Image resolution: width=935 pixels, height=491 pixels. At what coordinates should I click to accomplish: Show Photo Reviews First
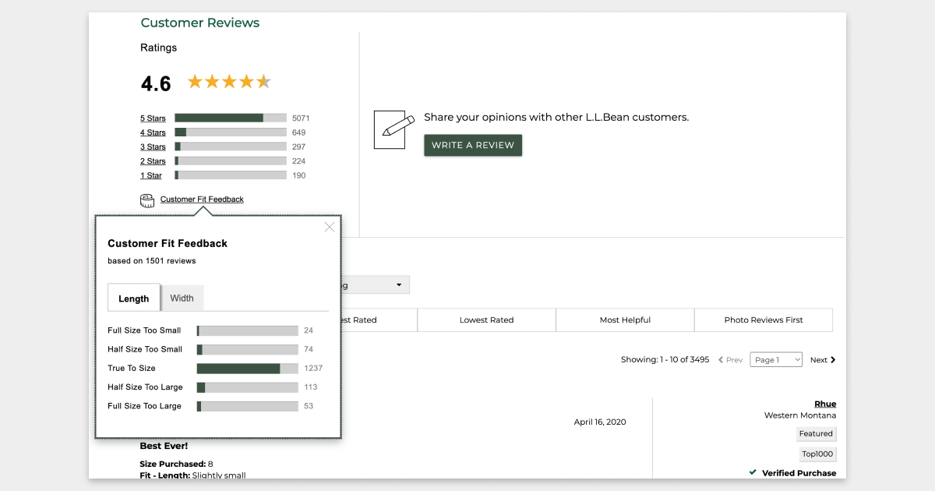(763, 320)
